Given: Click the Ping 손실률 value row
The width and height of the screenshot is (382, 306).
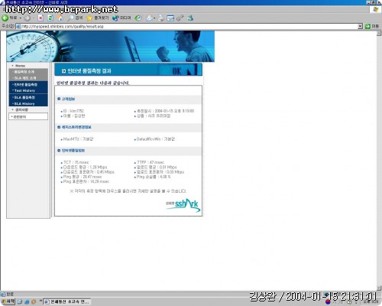Looking at the screenshot, I should click(x=153, y=177).
